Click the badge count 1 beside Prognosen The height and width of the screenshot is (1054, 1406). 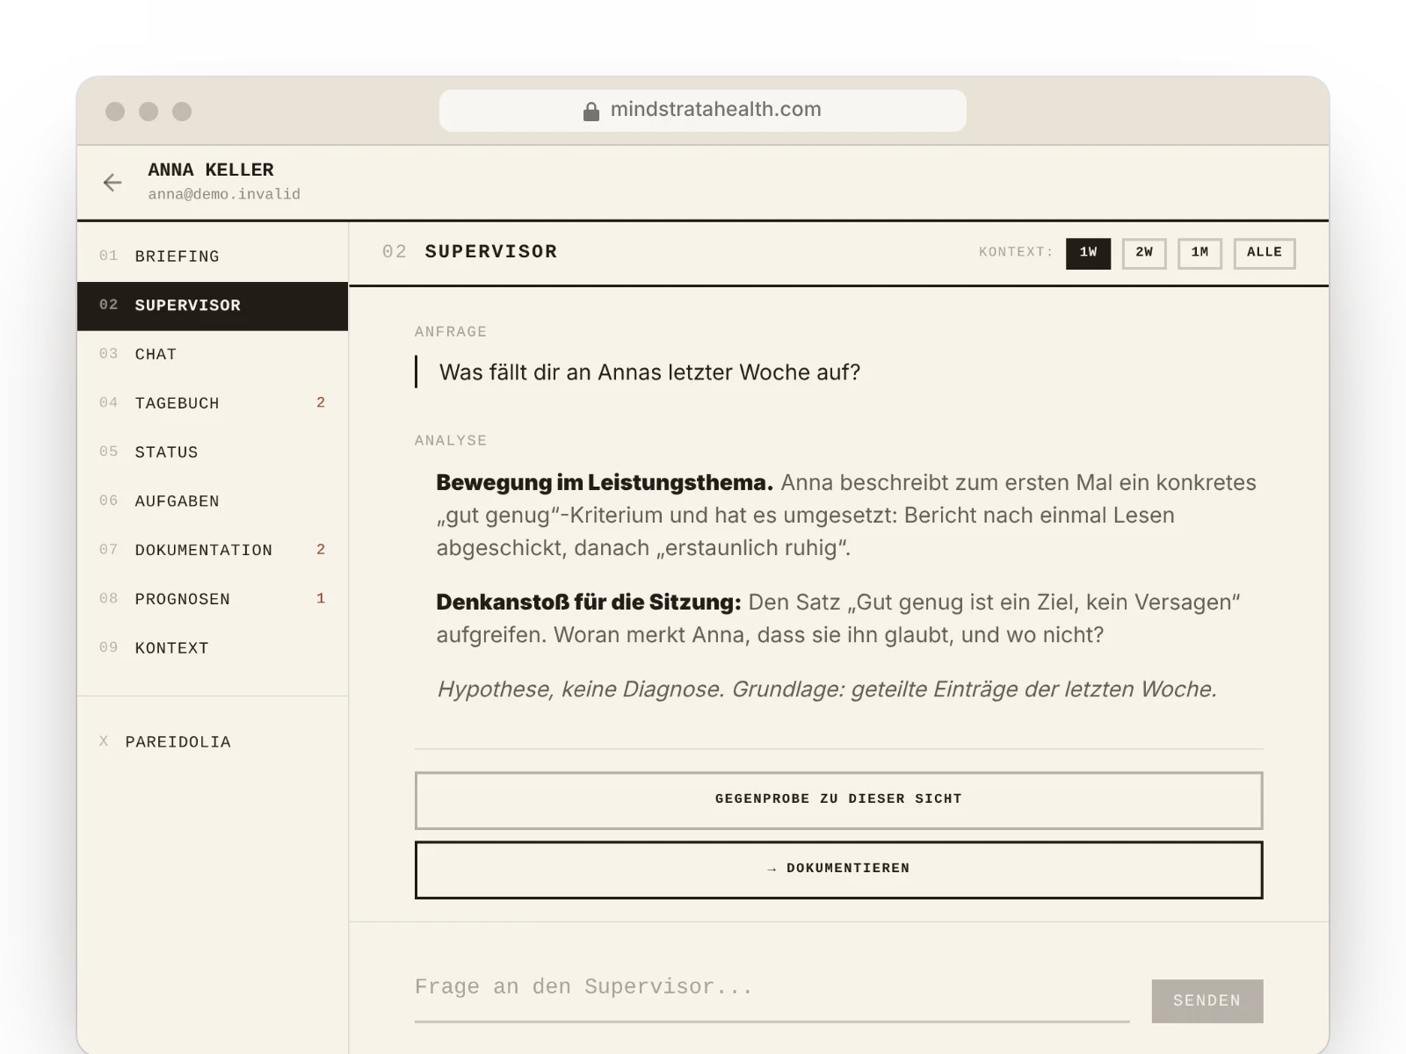pyautogui.click(x=321, y=599)
